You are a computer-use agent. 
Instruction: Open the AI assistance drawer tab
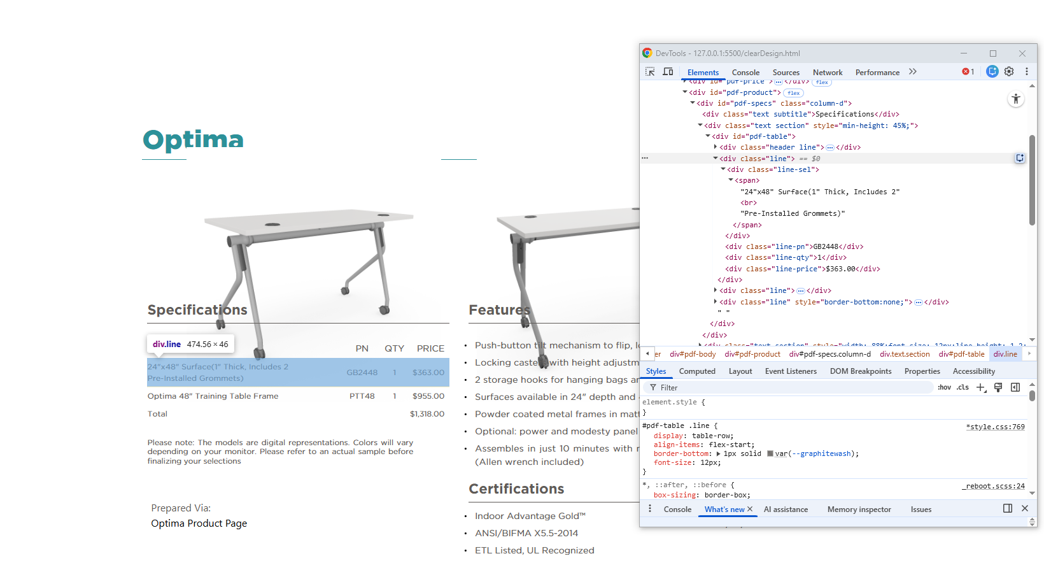786,509
